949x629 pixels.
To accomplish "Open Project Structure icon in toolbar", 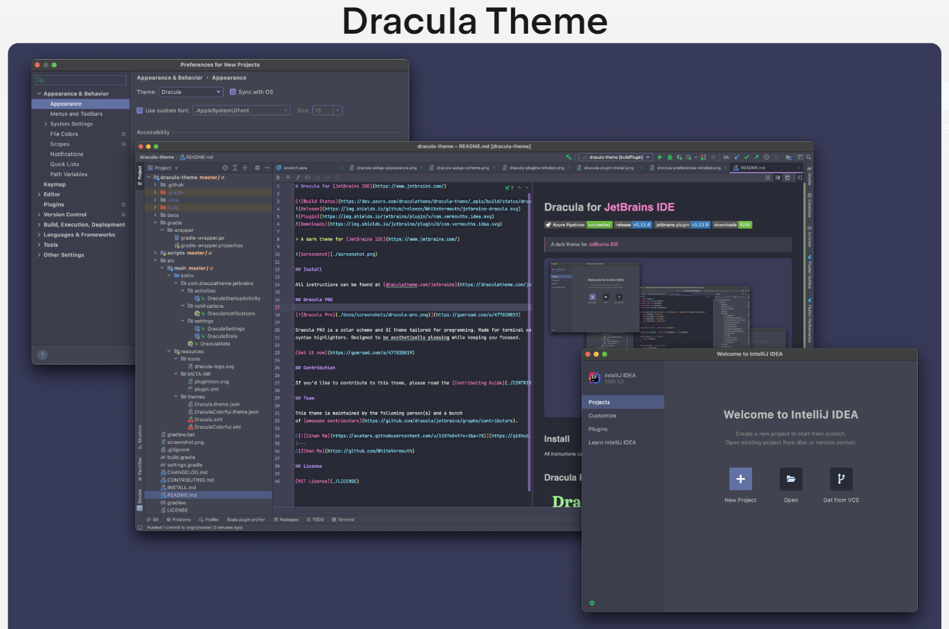I will pyautogui.click(x=788, y=157).
